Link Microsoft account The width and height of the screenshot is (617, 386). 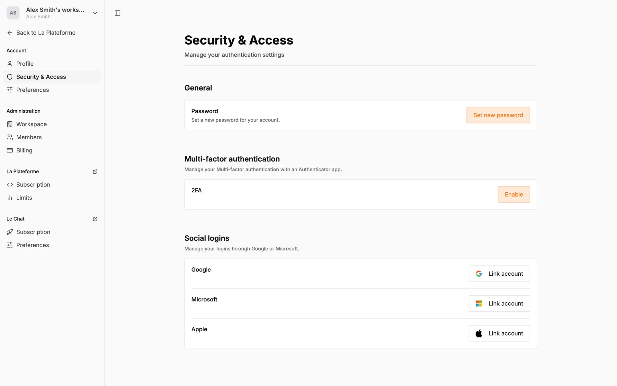coord(499,303)
